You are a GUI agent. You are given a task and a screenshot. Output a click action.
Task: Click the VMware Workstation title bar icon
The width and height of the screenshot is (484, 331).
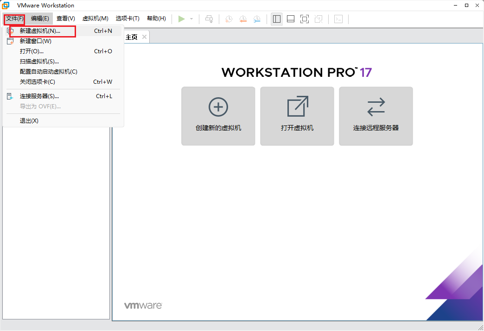tap(6, 5)
